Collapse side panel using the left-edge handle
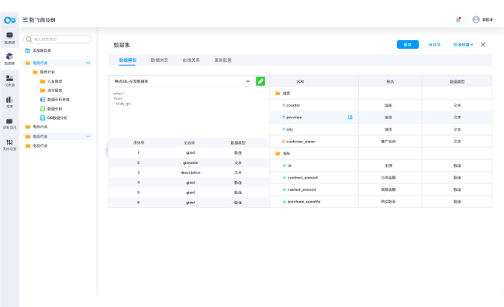 [x=107, y=150]
